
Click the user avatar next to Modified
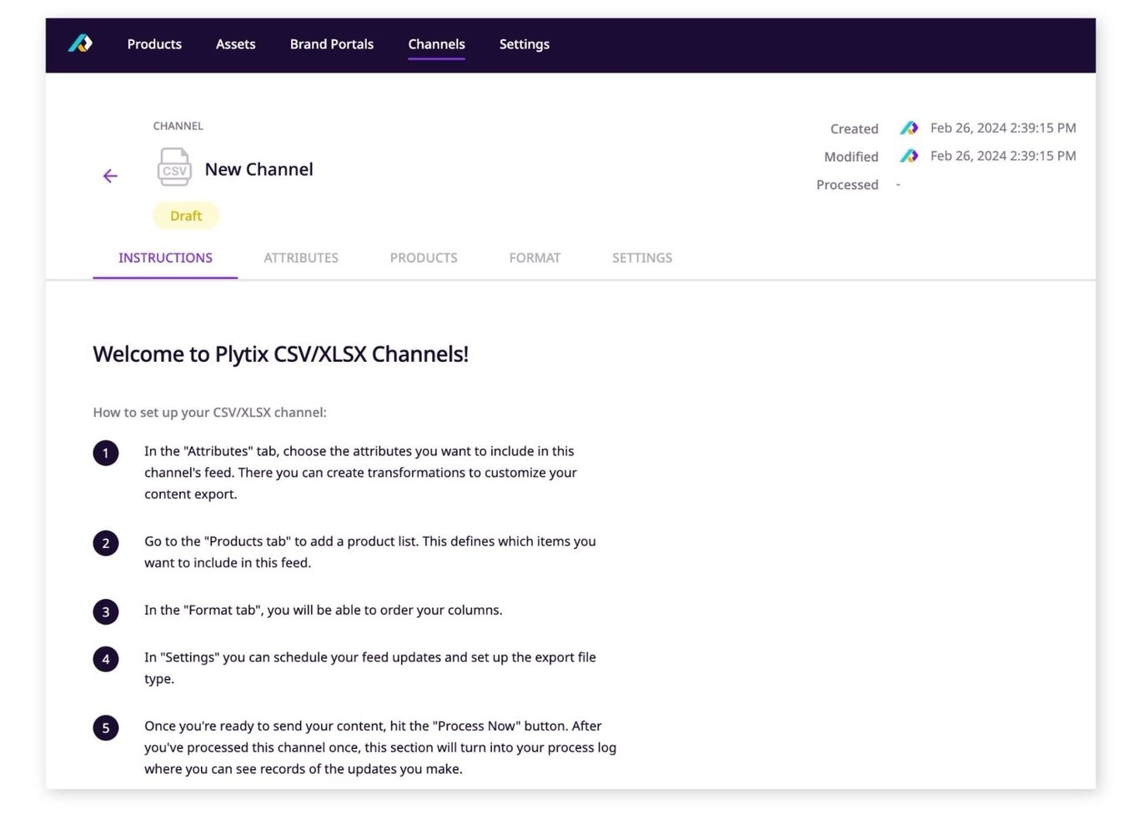[909, 156]
